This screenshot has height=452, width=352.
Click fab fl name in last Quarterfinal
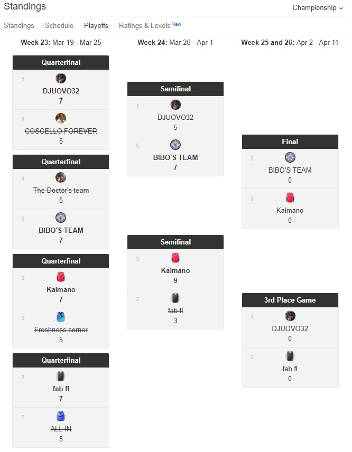coord(61,389)
